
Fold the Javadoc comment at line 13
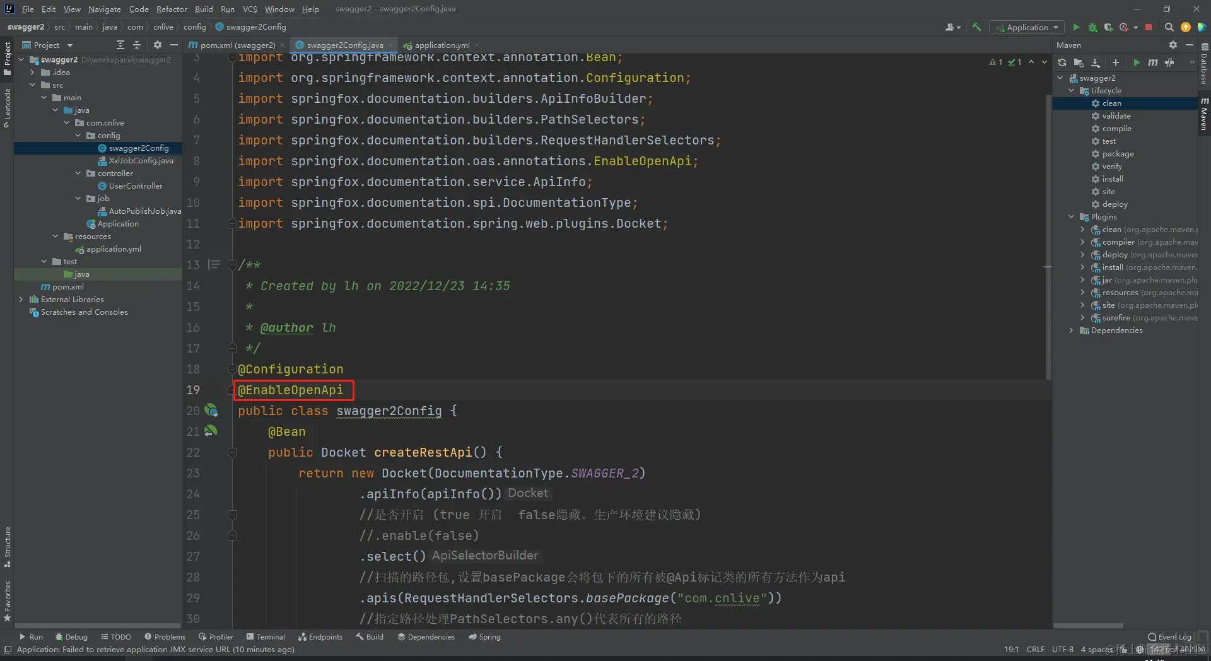pyautogui.click(x=232, y=265)
